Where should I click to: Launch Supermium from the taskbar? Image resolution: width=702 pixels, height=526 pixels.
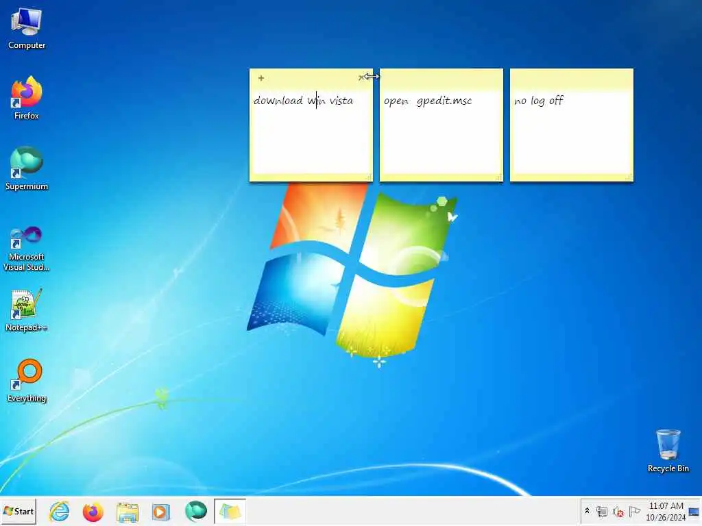tap(195, 511)
